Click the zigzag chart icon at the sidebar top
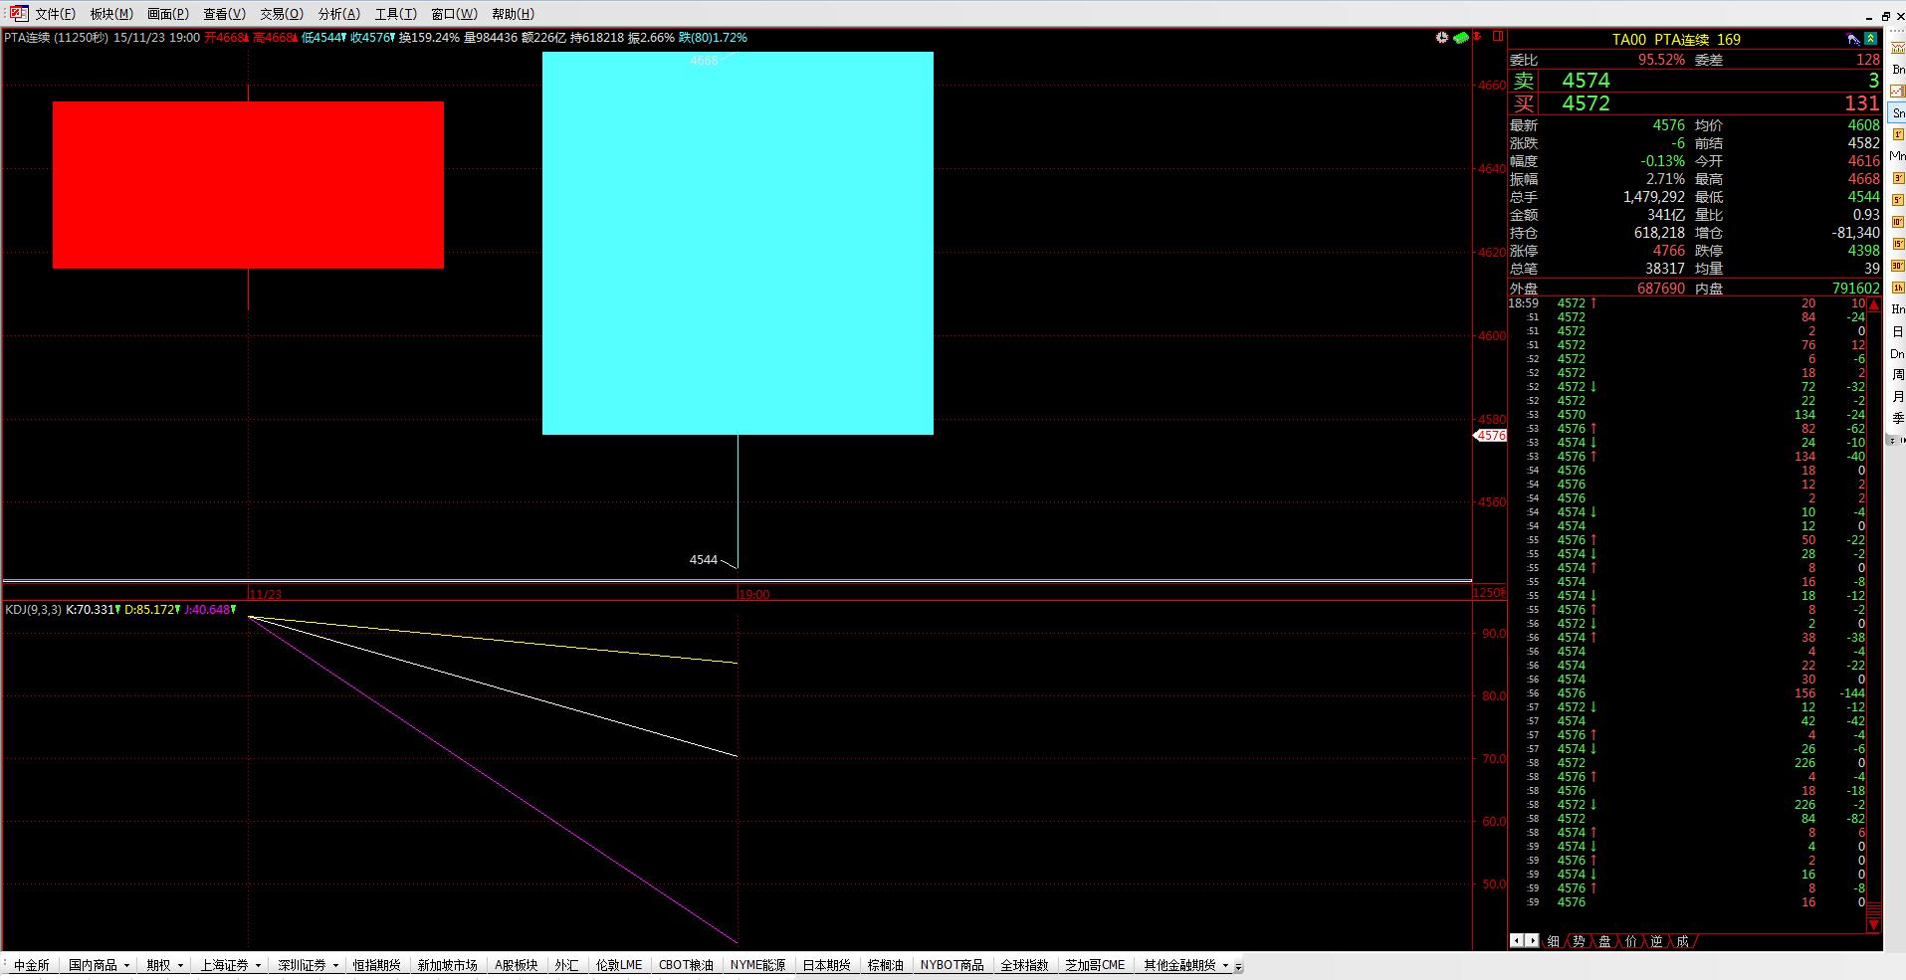 tap(1898, 48)
